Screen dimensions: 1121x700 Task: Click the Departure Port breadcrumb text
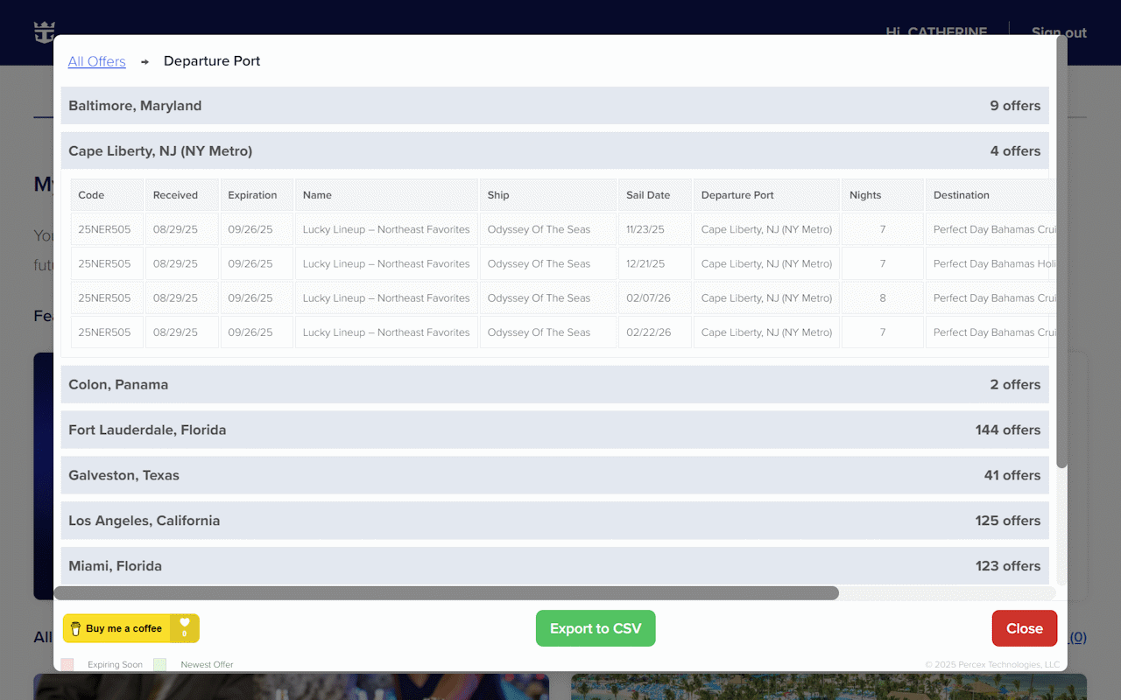(x=212, y=61)
